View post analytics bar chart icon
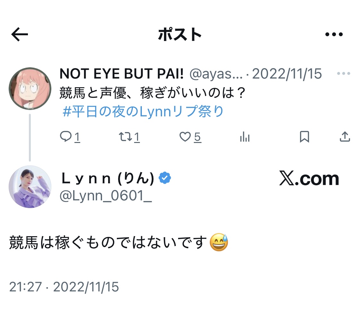The height and width of the screenshot is (310, 361). click(x=245, y=137)
